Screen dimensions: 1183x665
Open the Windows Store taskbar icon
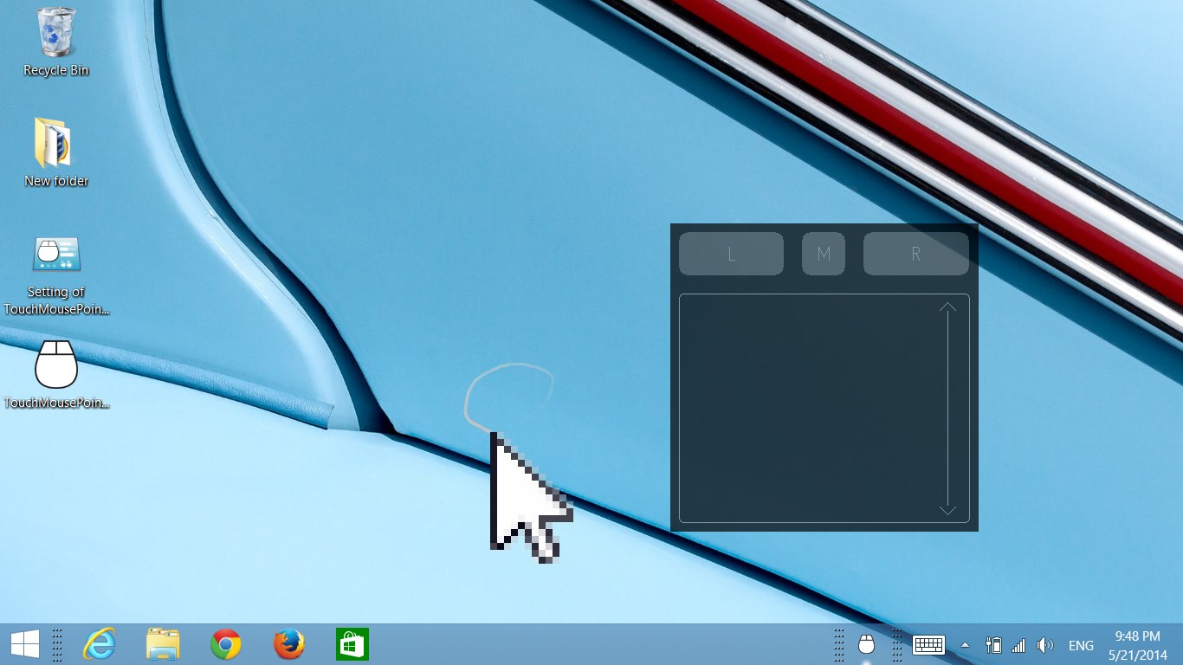[x=352, y=645]
